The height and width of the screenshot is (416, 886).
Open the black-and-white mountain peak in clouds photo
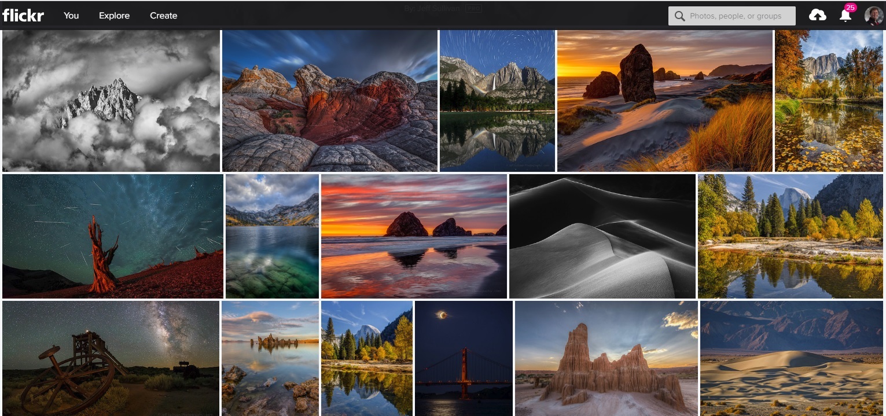point(111,100)
